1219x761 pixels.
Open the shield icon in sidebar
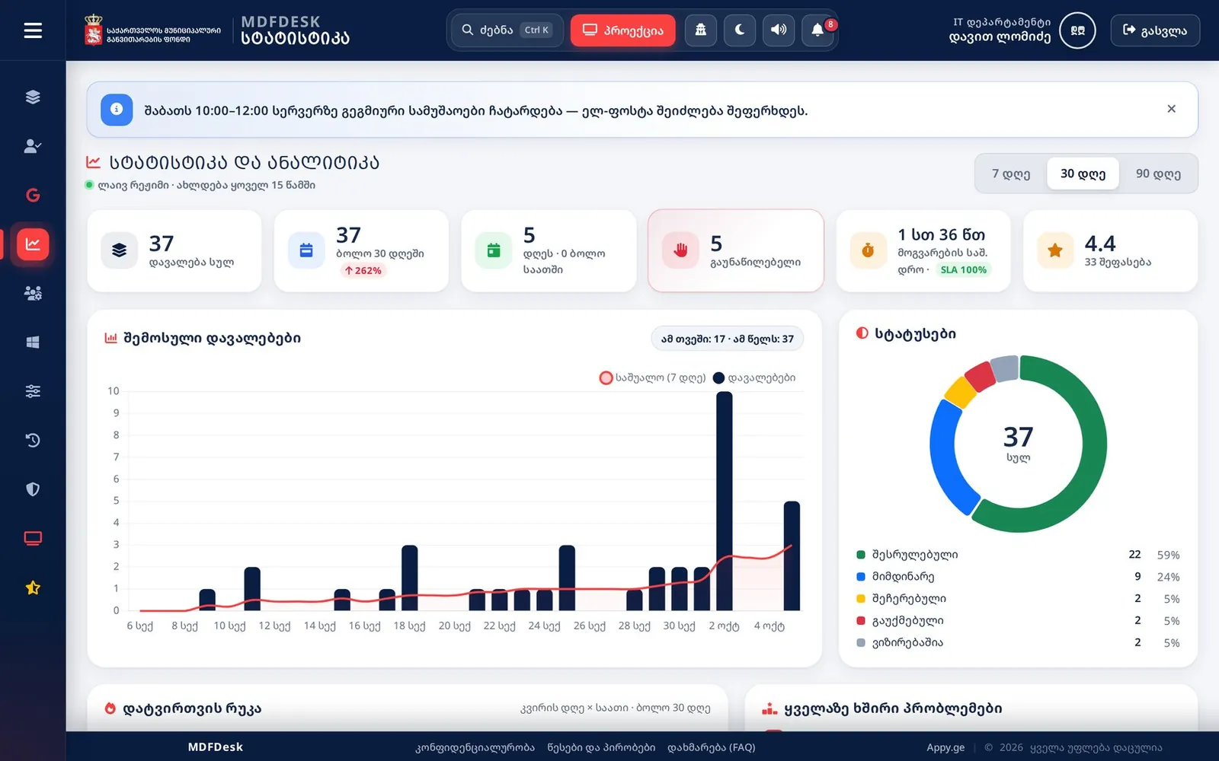tap(33, 489)
